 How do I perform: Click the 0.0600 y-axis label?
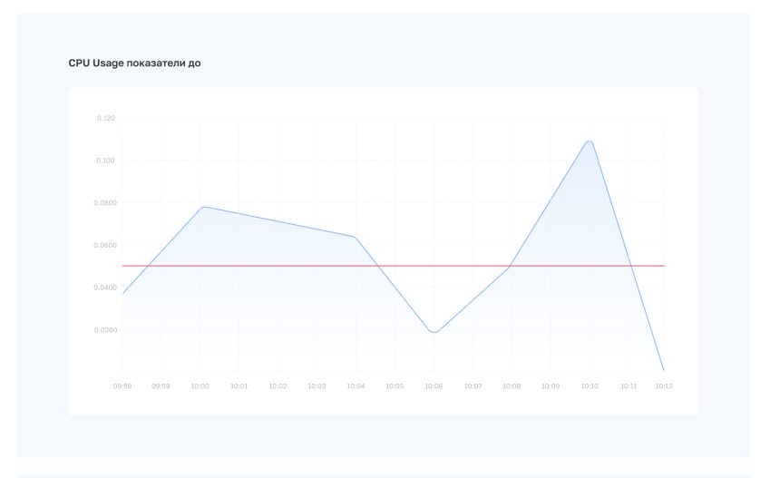coord(105,245)
